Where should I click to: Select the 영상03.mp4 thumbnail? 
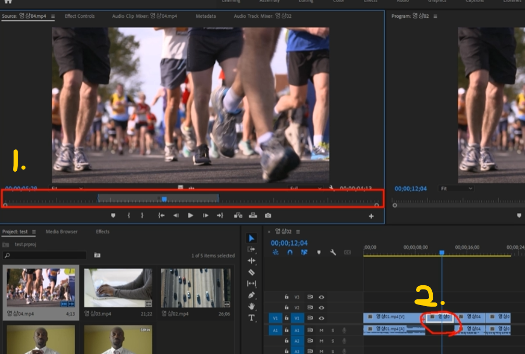(118, 288)
